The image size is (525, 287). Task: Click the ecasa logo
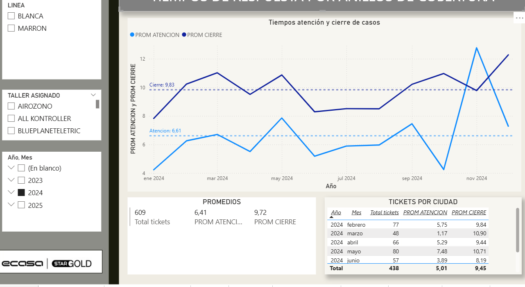[x=23, y=263]
